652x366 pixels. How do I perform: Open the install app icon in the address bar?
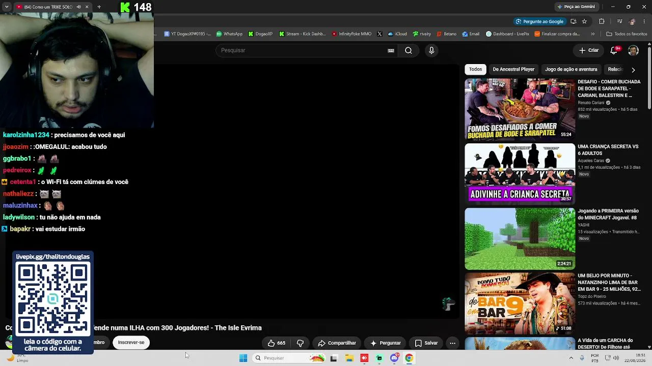(x=574, y=21)
